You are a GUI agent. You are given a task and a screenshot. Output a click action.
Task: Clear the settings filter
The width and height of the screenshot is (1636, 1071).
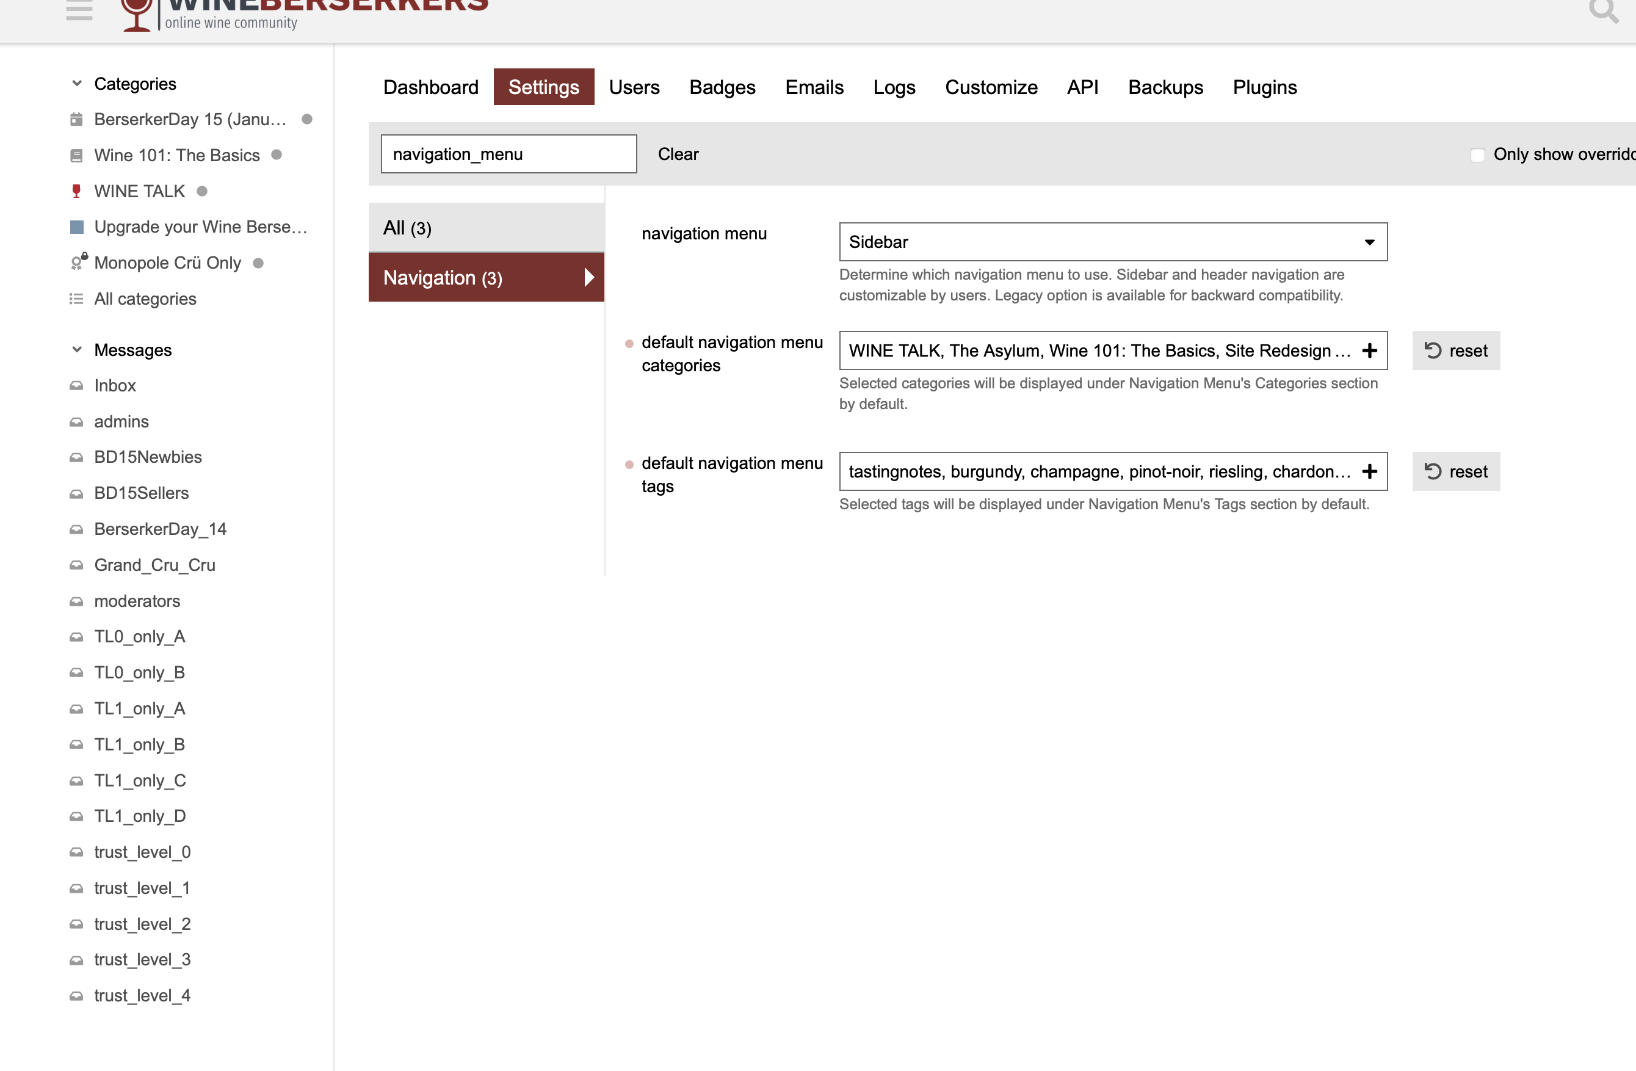point(678,154)
